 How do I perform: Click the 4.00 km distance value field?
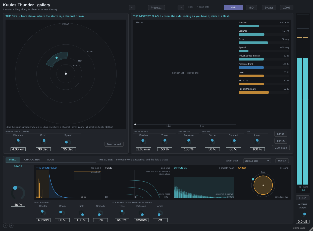pyautogui.click(x=18, y=149)
